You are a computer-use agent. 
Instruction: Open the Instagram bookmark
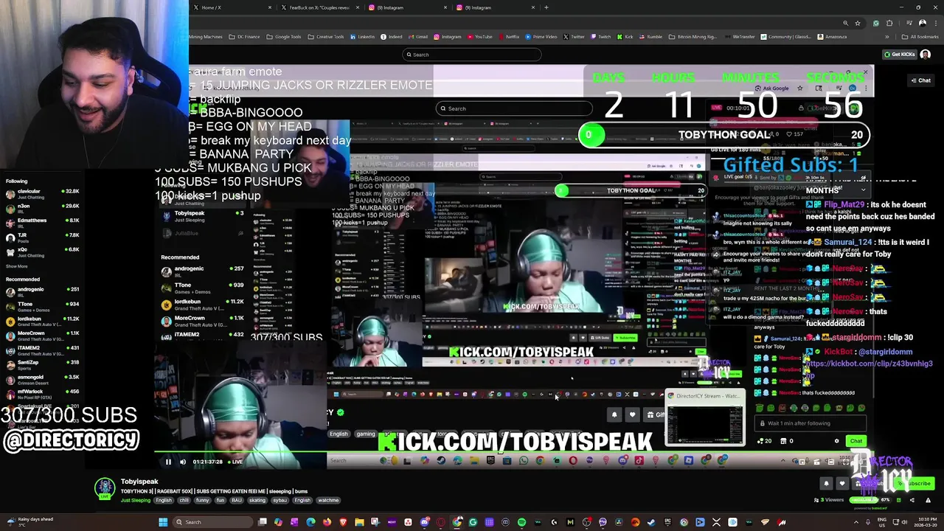pyautogui.click(x=448, y=37)
